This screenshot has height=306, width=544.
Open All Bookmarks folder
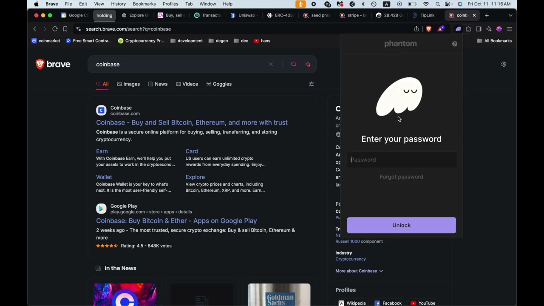pyautogui.click(x=494, y=41)
